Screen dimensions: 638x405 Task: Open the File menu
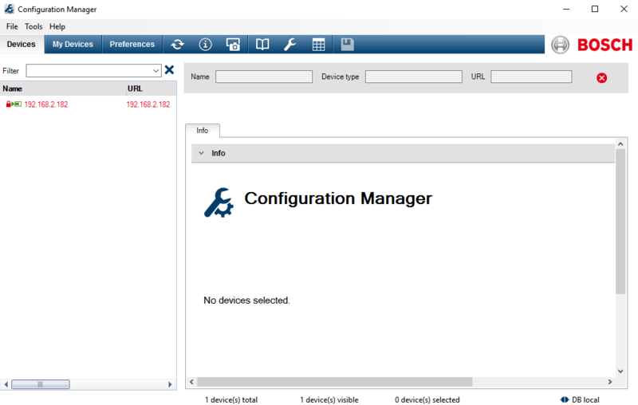coord(12,26)
